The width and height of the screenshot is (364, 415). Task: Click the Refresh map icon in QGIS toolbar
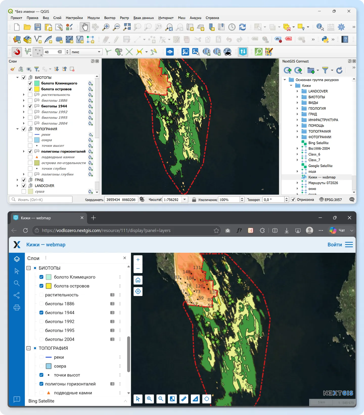click(x=242, y=27)
